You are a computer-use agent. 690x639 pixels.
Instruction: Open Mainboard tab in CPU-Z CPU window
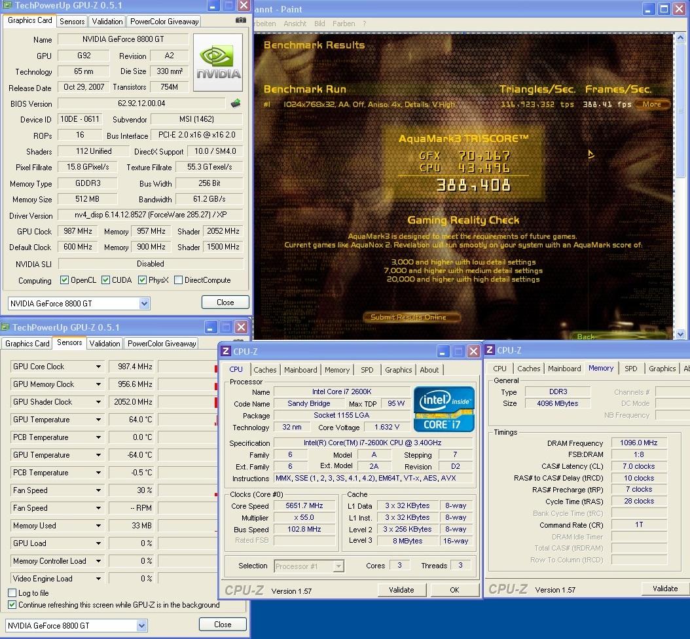300,370
